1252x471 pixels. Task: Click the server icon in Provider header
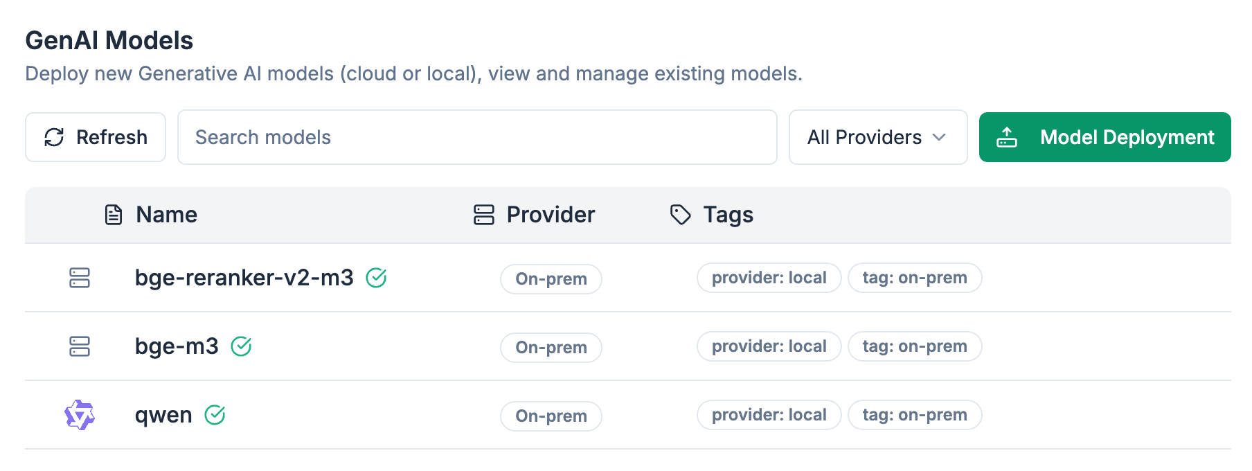[x=483, y=215]
